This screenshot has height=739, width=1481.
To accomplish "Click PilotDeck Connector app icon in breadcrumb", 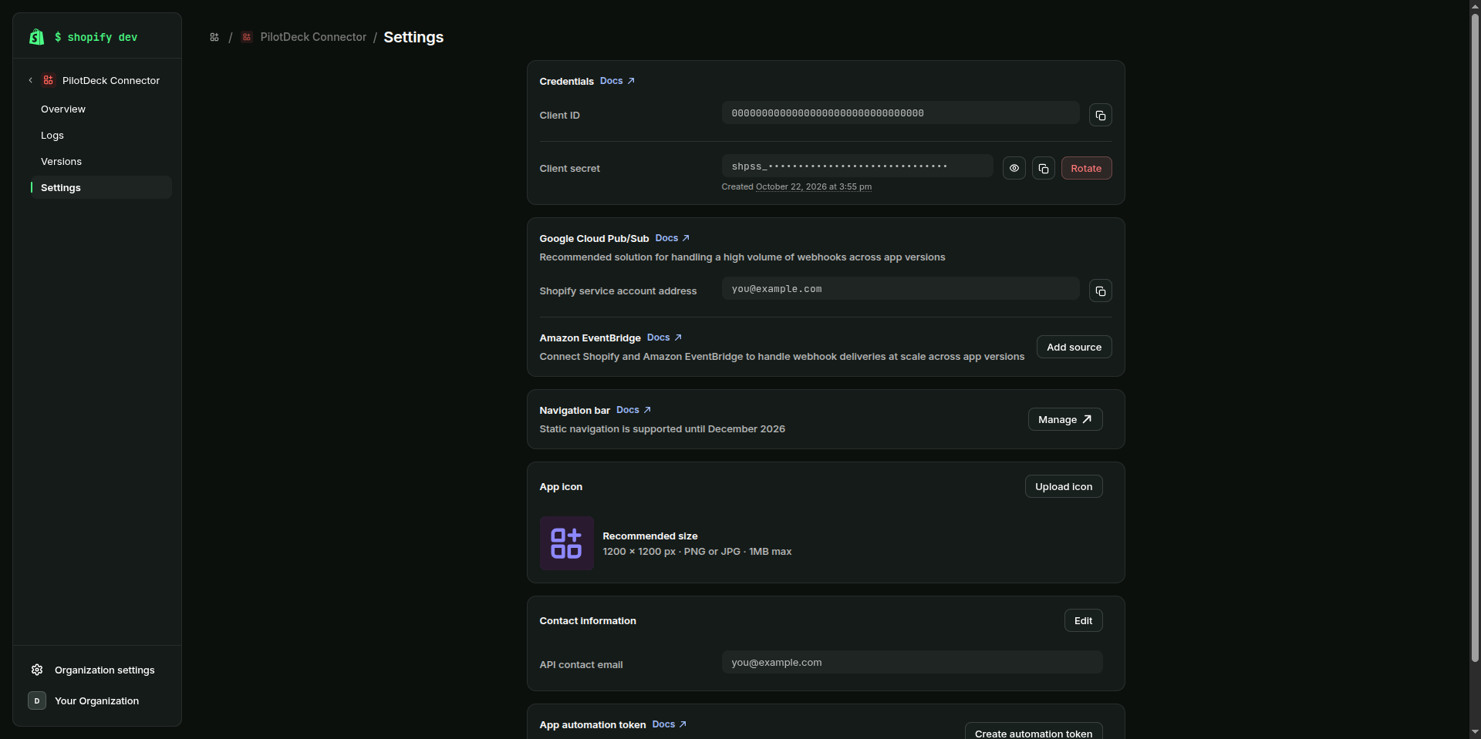I will [247, 37].
